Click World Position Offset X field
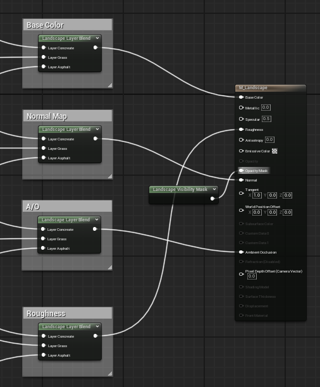Image resolution: width=320 pixels, height=387 pixels. pyautogui.click(x=257, y=212)
